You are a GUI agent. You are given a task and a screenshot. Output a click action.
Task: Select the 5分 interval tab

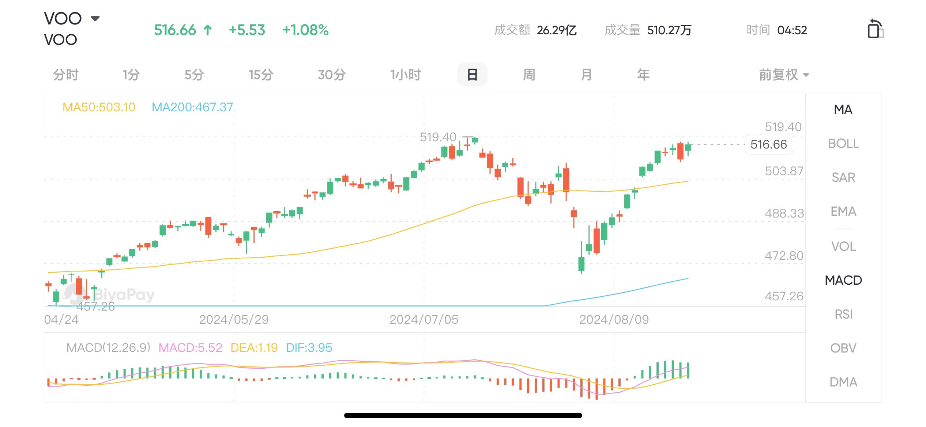pyautogui.click(x=194, y=75)
